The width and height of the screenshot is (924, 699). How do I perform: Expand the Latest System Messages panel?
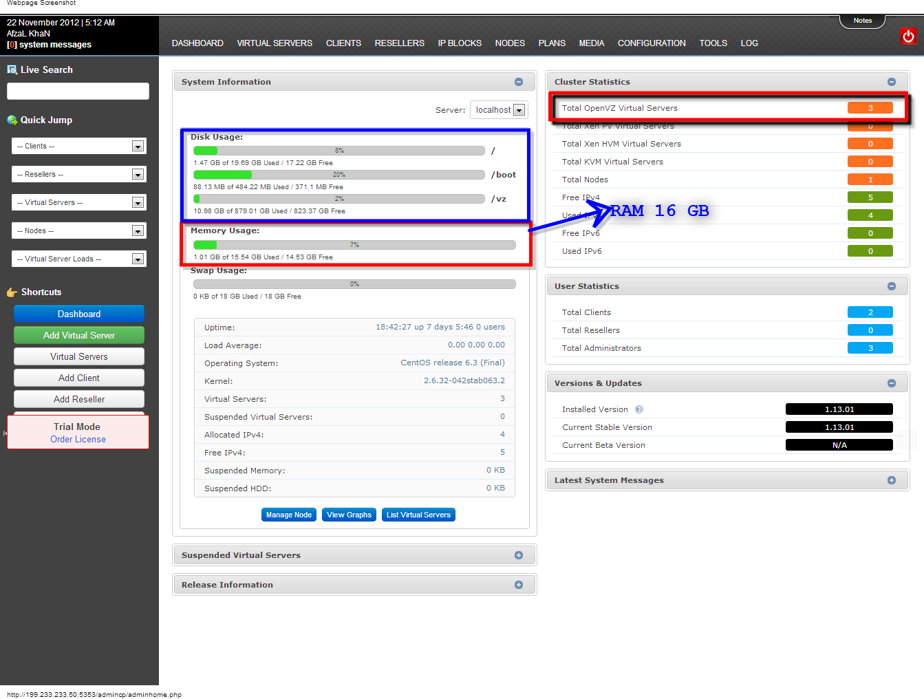point(892,480)
